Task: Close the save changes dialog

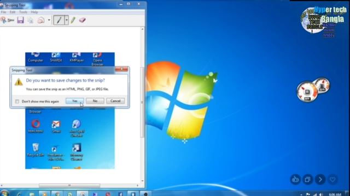Action: click(121, 70)
